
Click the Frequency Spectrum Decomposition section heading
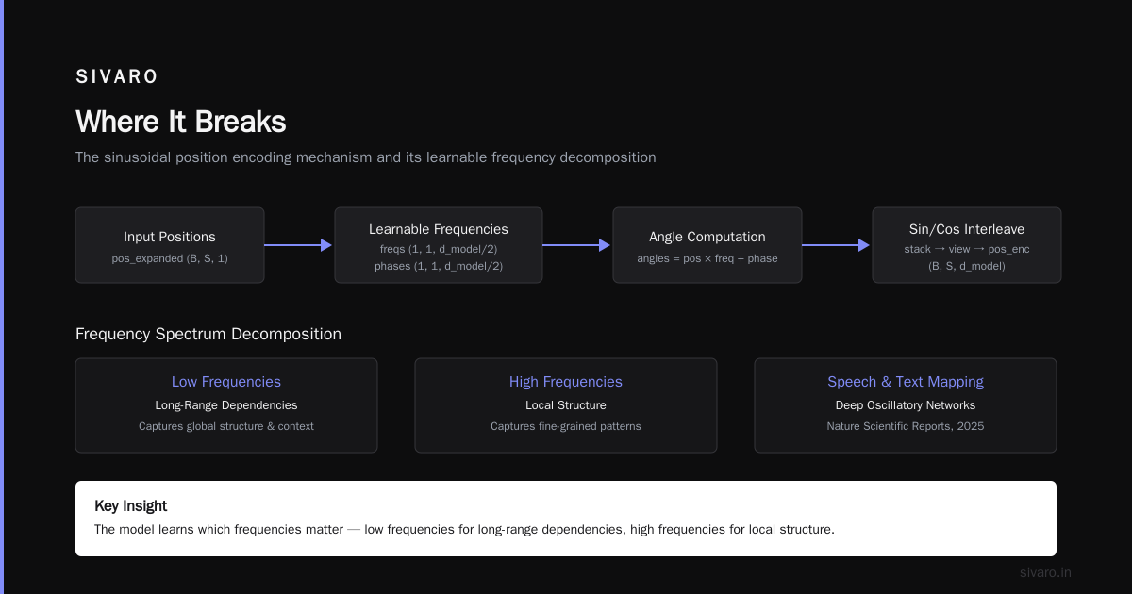tap(208, 334)
